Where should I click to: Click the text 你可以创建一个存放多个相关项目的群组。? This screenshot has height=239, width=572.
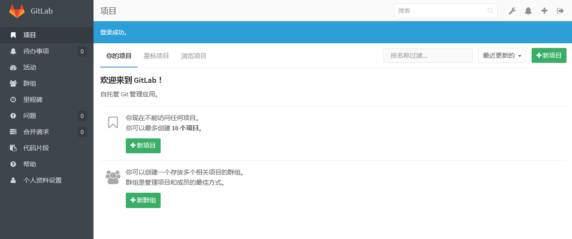coord(185,172)
